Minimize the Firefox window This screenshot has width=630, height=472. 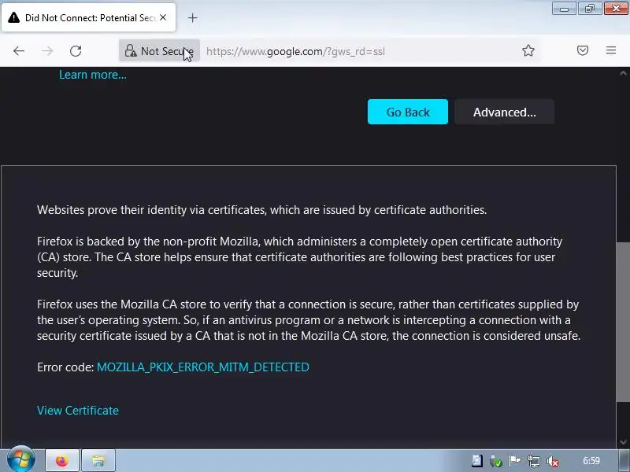pos(564,9)
